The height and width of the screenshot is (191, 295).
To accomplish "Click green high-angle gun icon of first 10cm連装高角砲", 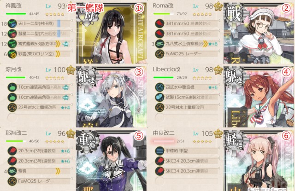I will click(12, 87).
